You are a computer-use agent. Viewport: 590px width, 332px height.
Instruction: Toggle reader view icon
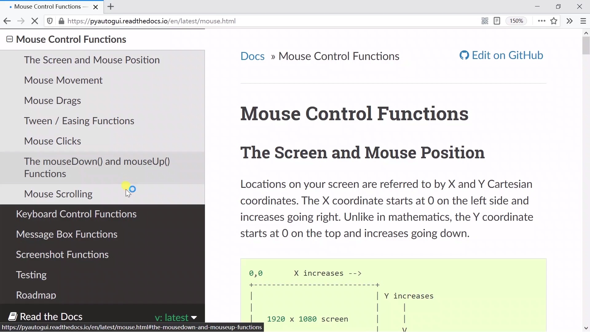pyautogui.click(x=497, y=21)
